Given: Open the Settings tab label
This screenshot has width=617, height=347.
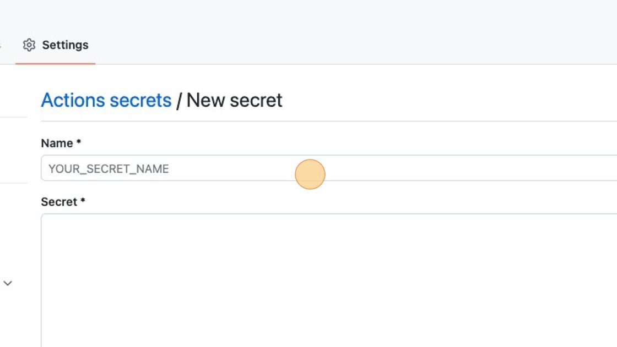Looking at the screenshot, I should 66,45.
